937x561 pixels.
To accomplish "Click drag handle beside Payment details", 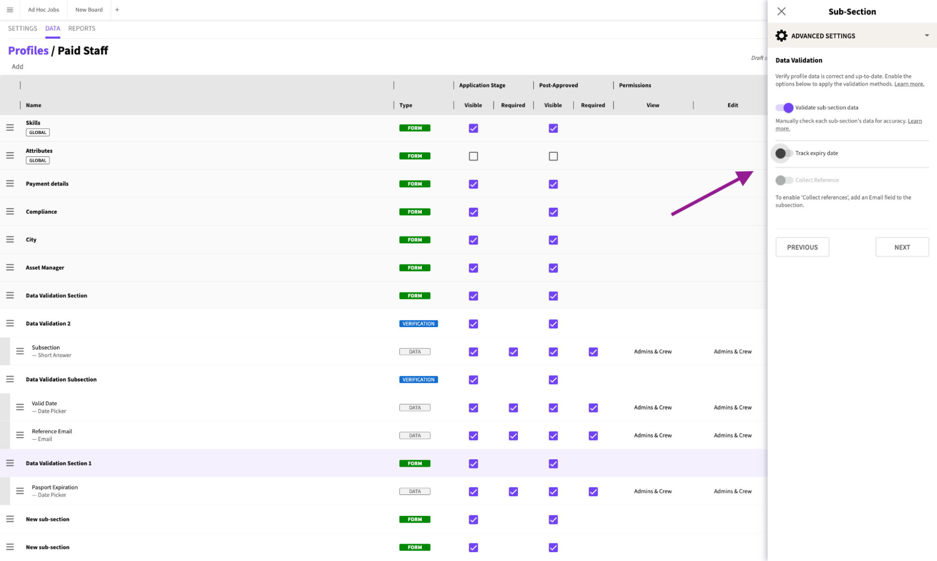I will tap(10, 184).
